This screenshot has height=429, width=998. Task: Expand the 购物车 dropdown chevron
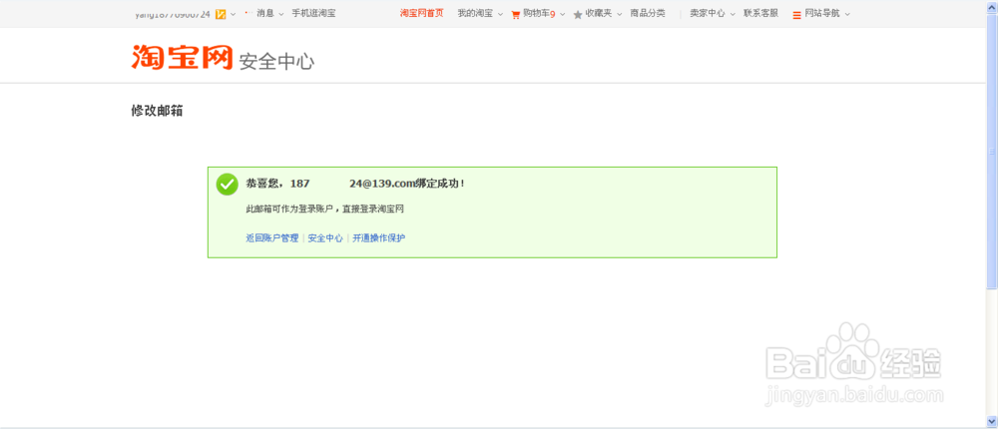tap(563, 14)
